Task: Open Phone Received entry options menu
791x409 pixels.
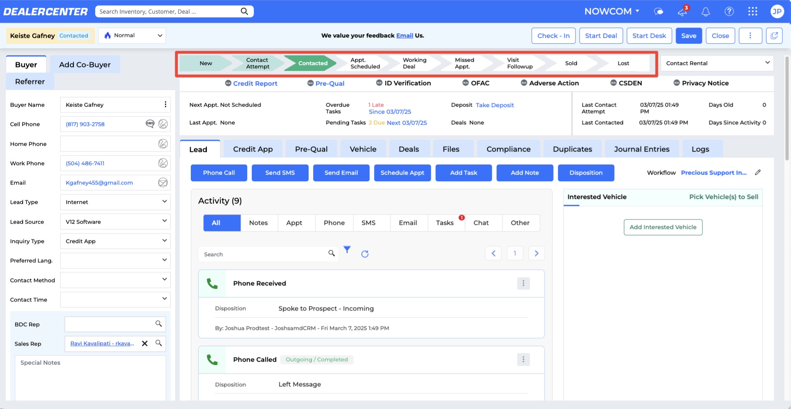Action: click(523, 283)
